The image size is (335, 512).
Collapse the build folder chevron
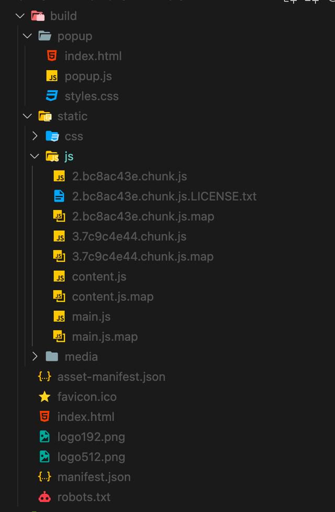click(x=20, y=16)
